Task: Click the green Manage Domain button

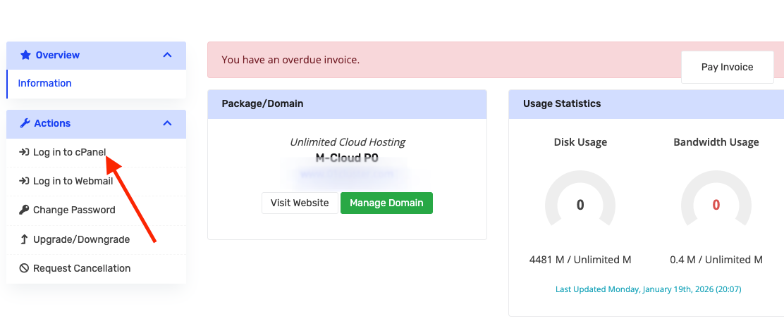Action: coord(386,203)
